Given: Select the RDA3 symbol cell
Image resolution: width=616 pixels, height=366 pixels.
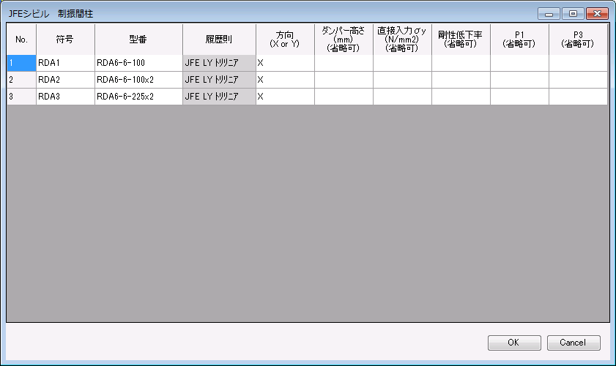Looking at the screenshot, I should [x=66, y=97].
